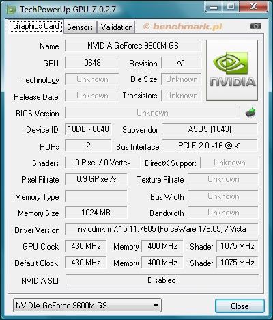Click the NVIDIA vendor logo

tap(232, 70)
